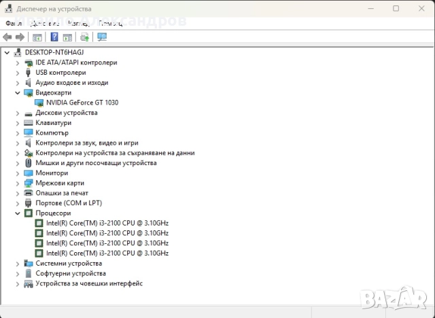
Task: Click the mouse icon for Мишки
Action: 29,163
